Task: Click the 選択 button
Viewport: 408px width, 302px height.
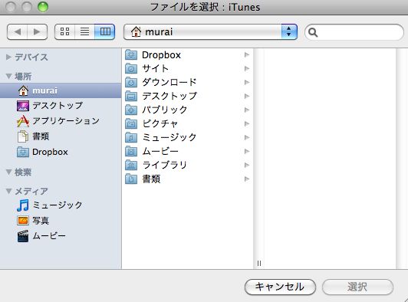Action: [x=357, y=287]
